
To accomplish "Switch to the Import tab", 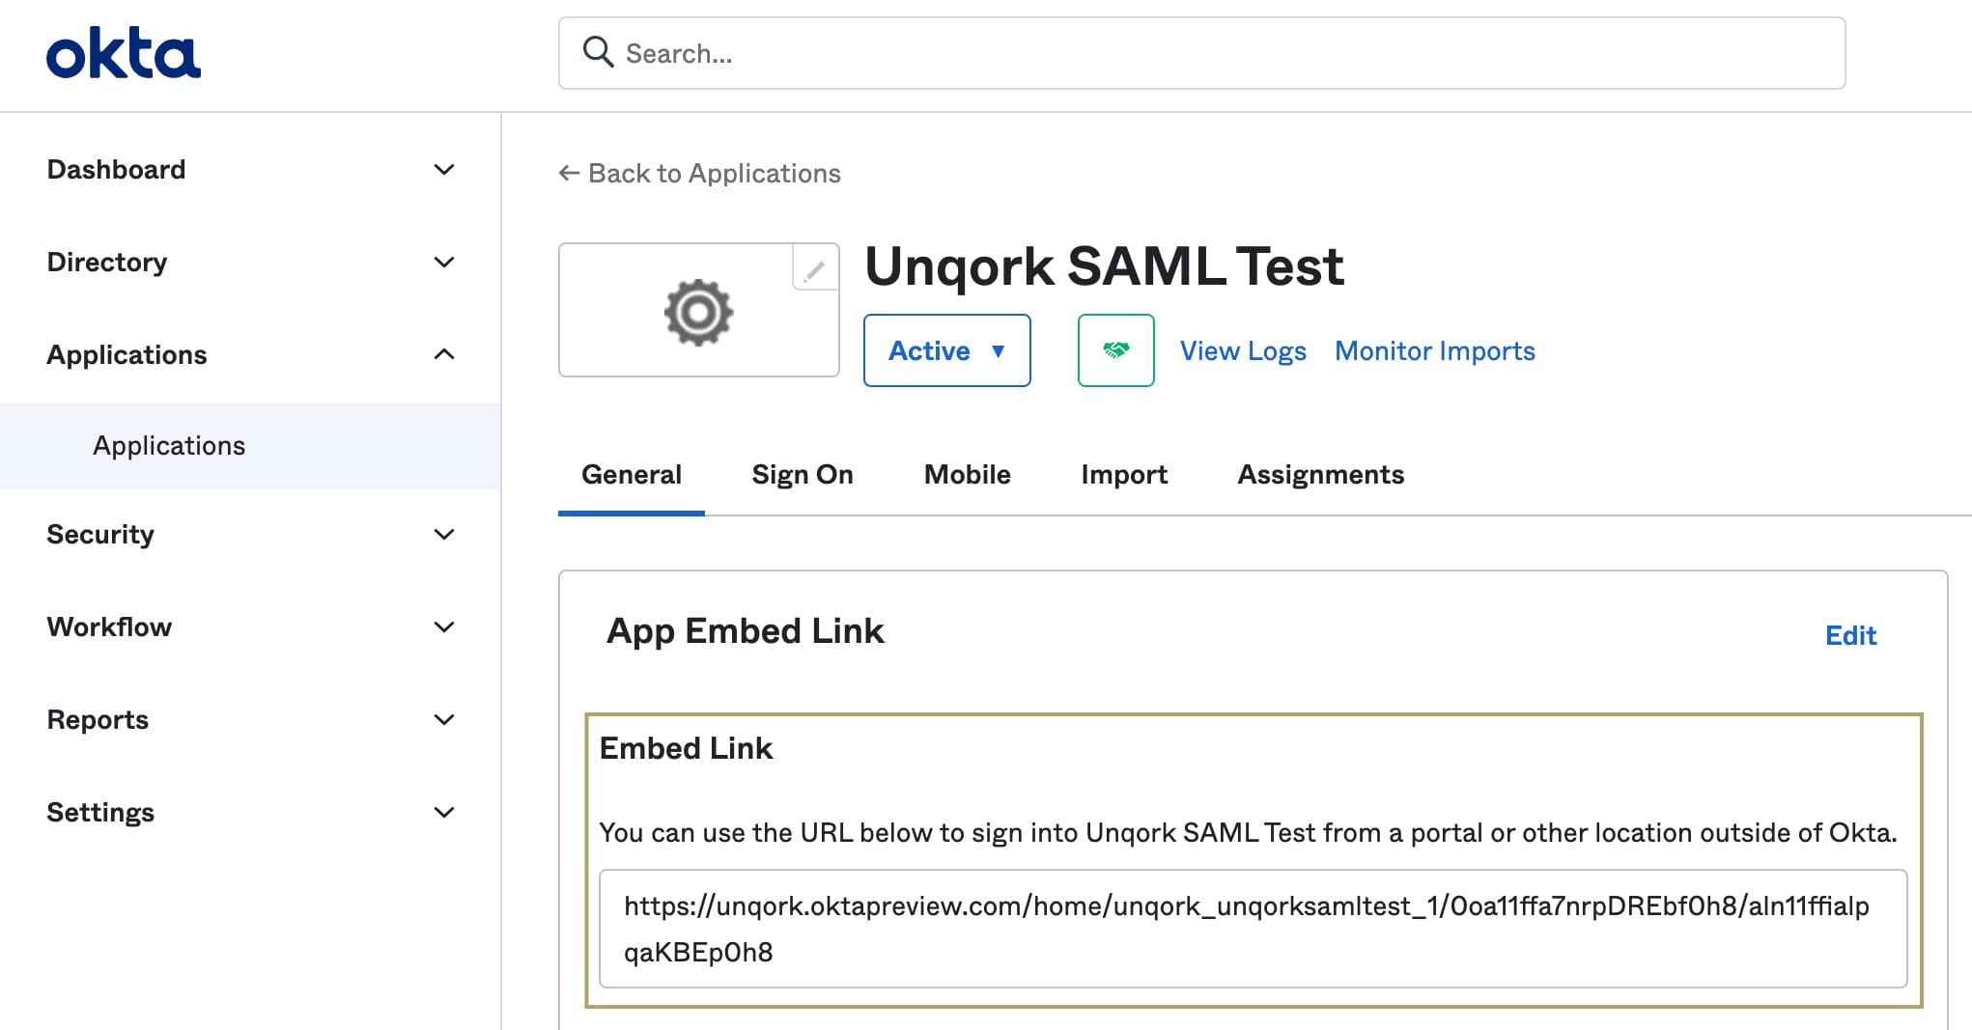I will tap(1124, 474).
